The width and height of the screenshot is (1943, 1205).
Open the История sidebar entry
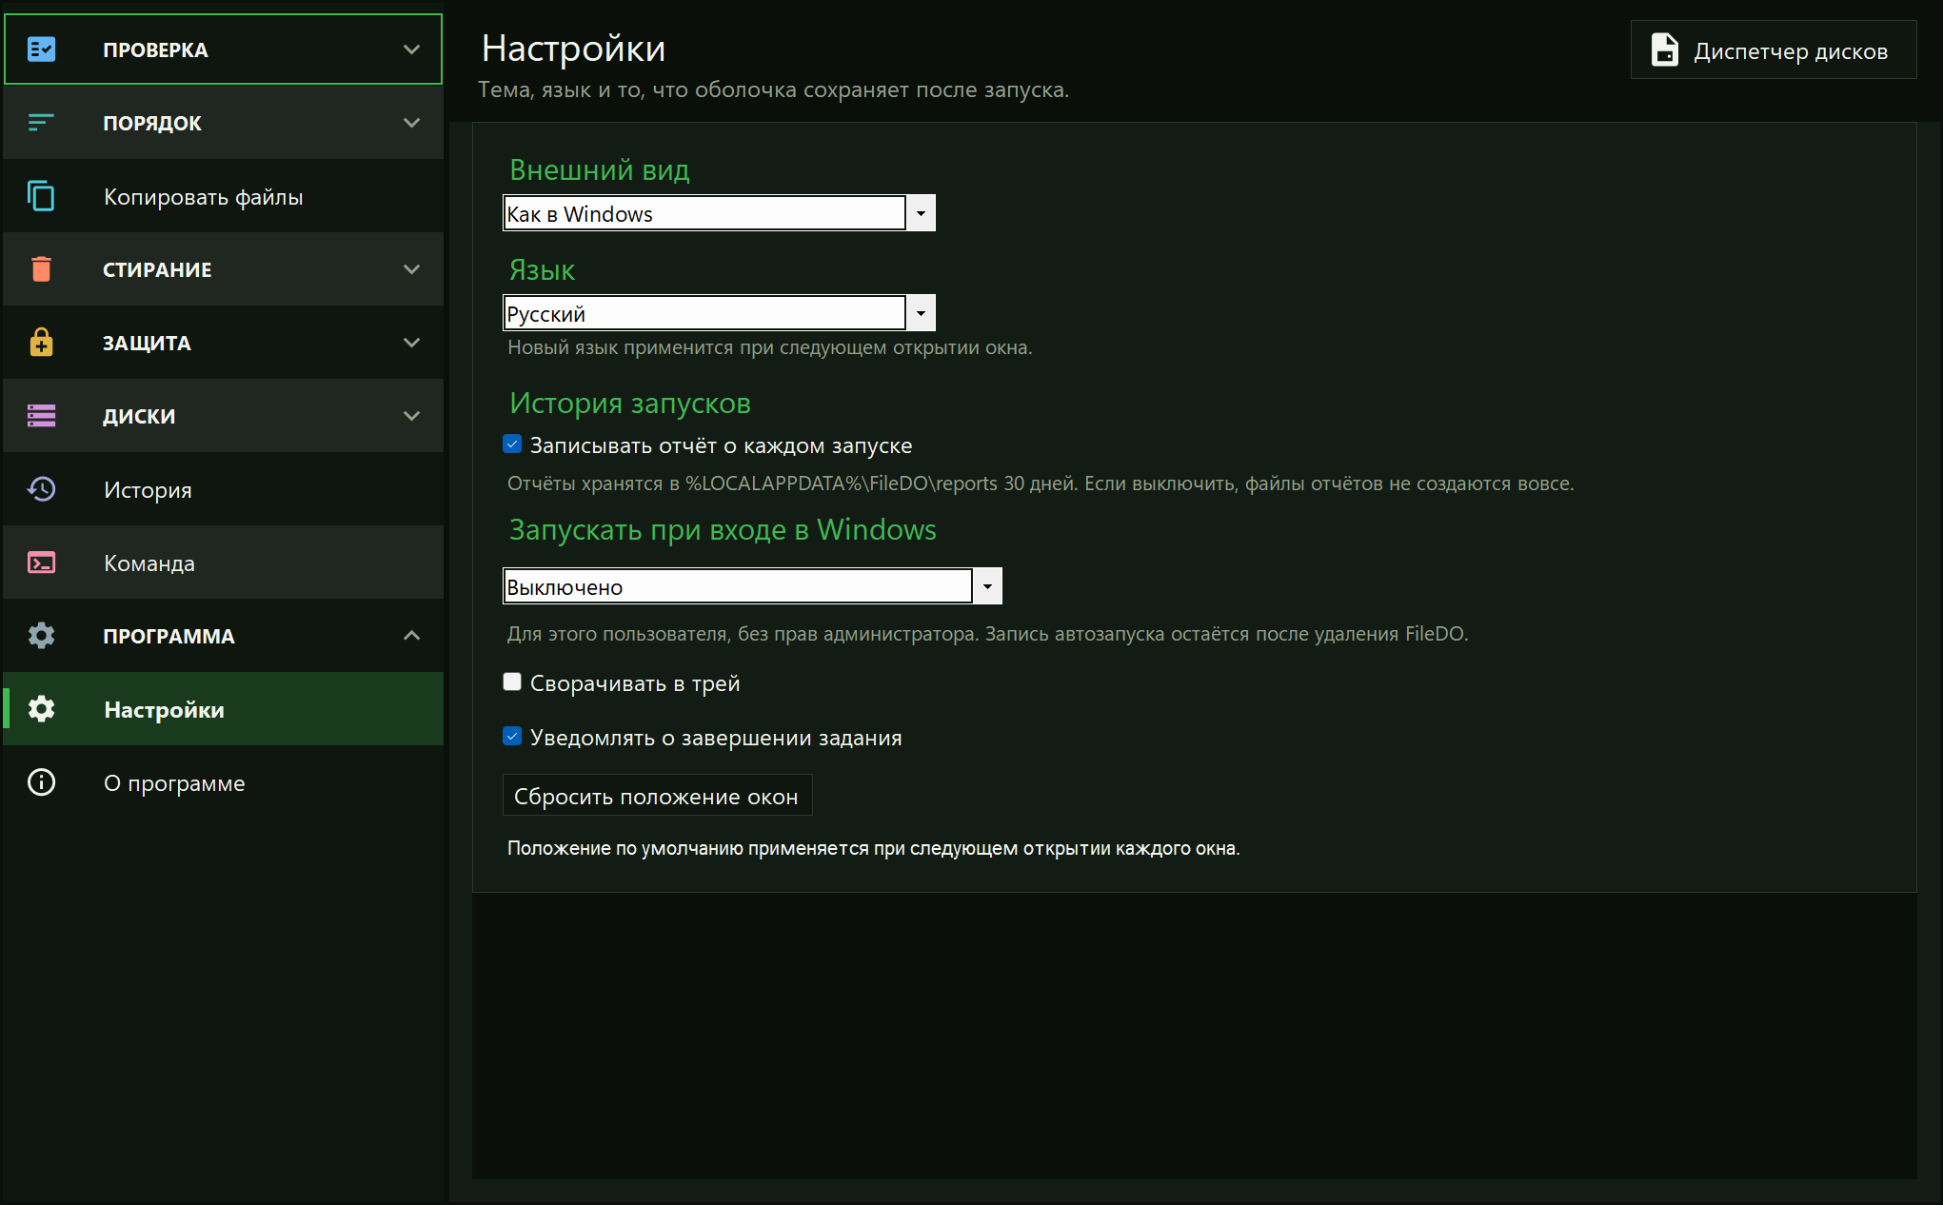coord(223,489)
